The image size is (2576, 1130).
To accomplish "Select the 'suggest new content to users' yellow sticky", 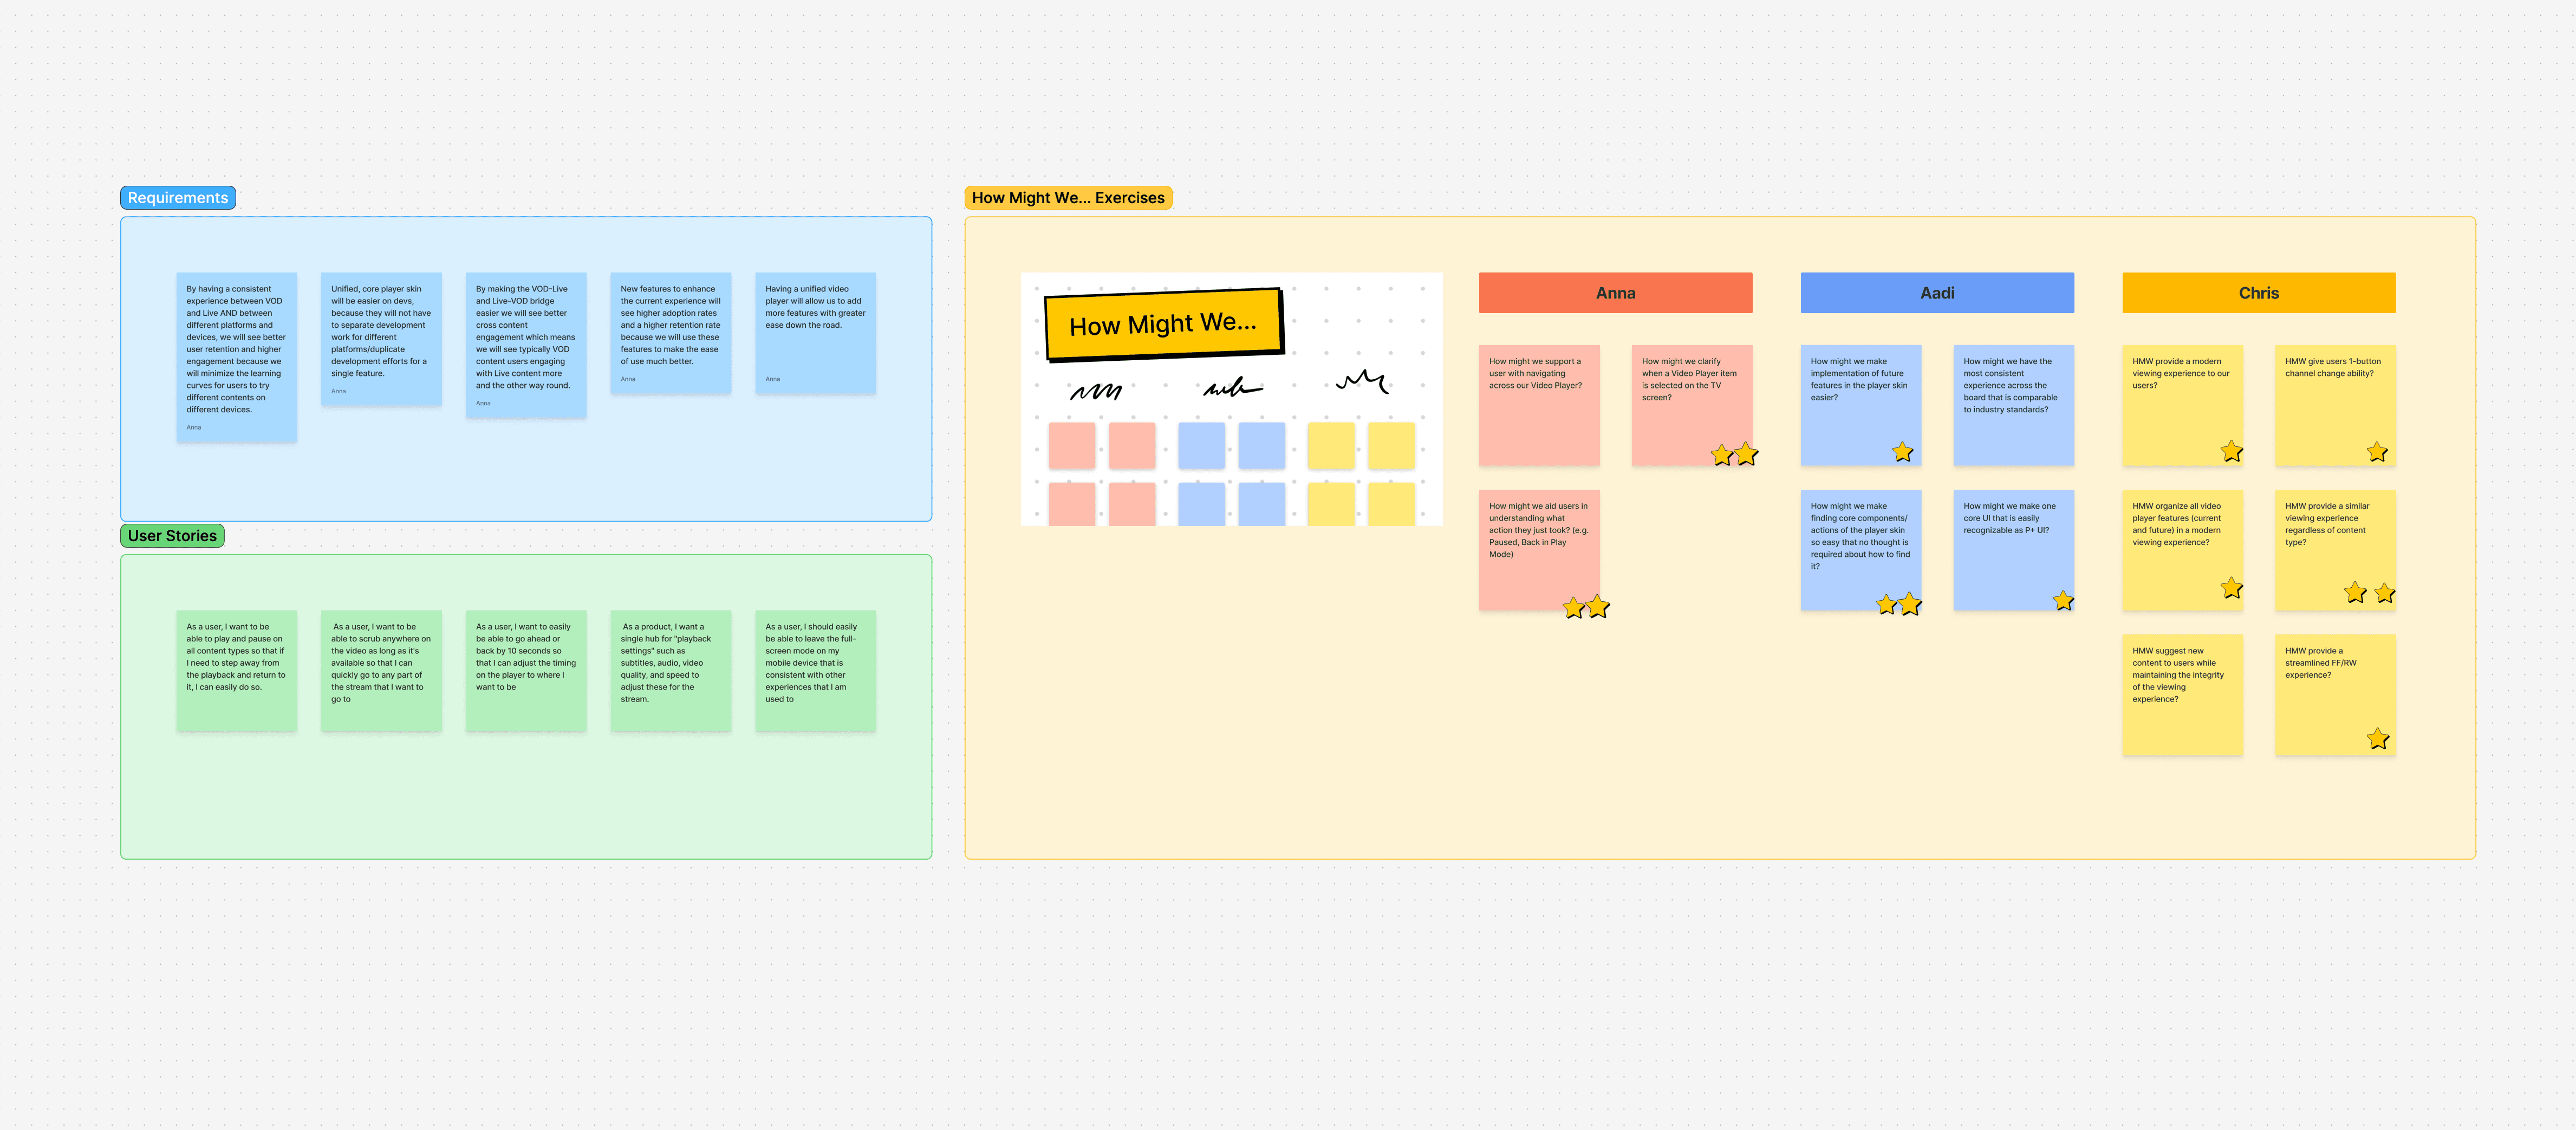I will [x=2182, y=694].
